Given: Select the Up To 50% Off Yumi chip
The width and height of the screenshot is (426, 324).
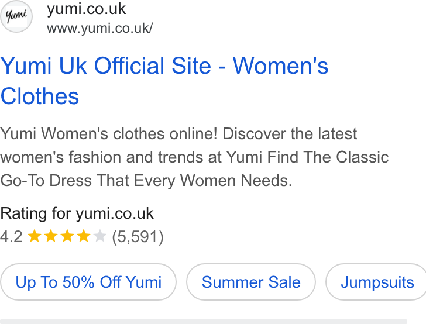Looking at the screenshot, I should (88, 282).
